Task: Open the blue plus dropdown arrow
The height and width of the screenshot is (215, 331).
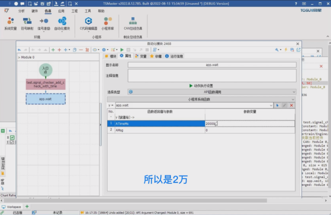Action: (x=69, y=50)
